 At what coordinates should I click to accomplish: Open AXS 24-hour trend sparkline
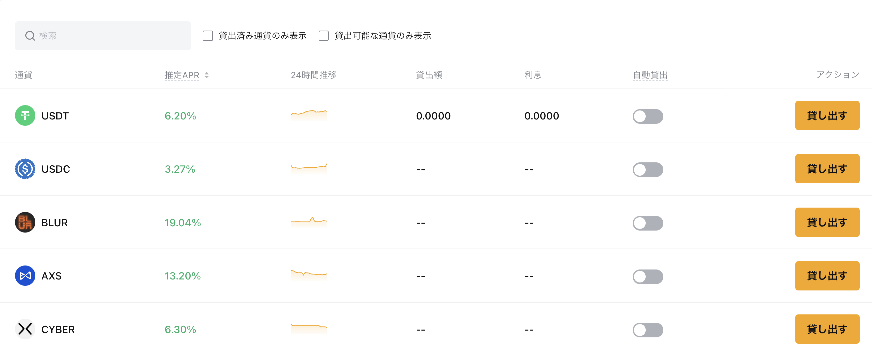[x=309, y=275]
